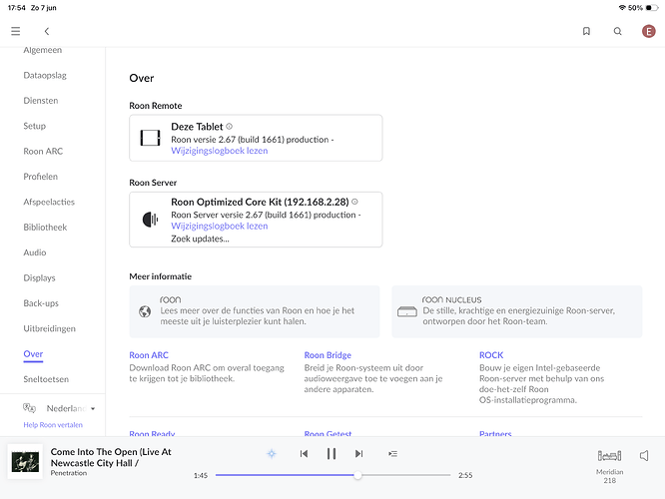Click the globe icon in roon info card

coord(145,311)
